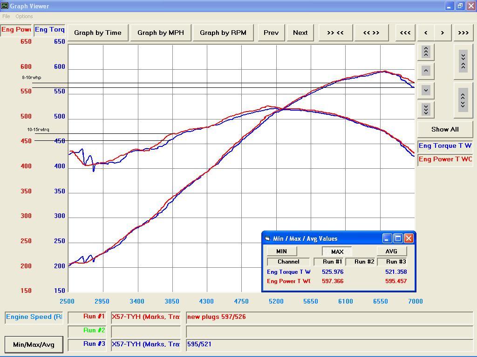Open the Options menu
The width and height of the screenshot is (477, 357).
24,16
